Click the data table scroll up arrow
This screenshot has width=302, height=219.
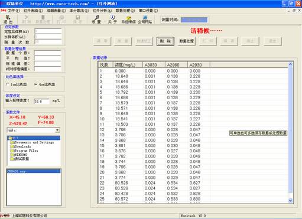pyautogui.click(x=290, y=64)
